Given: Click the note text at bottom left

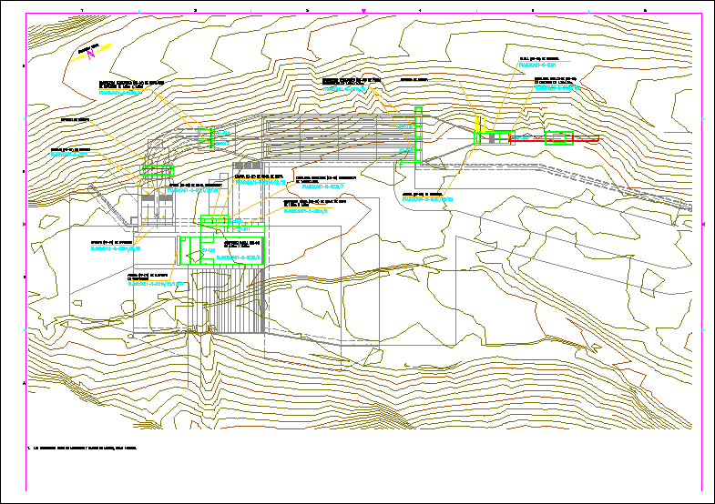Looking at the screenshot, I should point(85,448).
